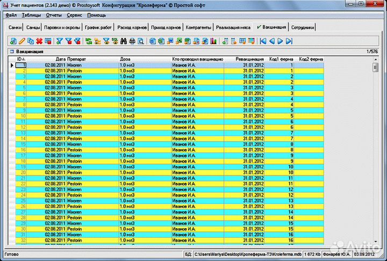Open the Файл menu
Viewport: 387px width, 261px height.
coord(11,15)
